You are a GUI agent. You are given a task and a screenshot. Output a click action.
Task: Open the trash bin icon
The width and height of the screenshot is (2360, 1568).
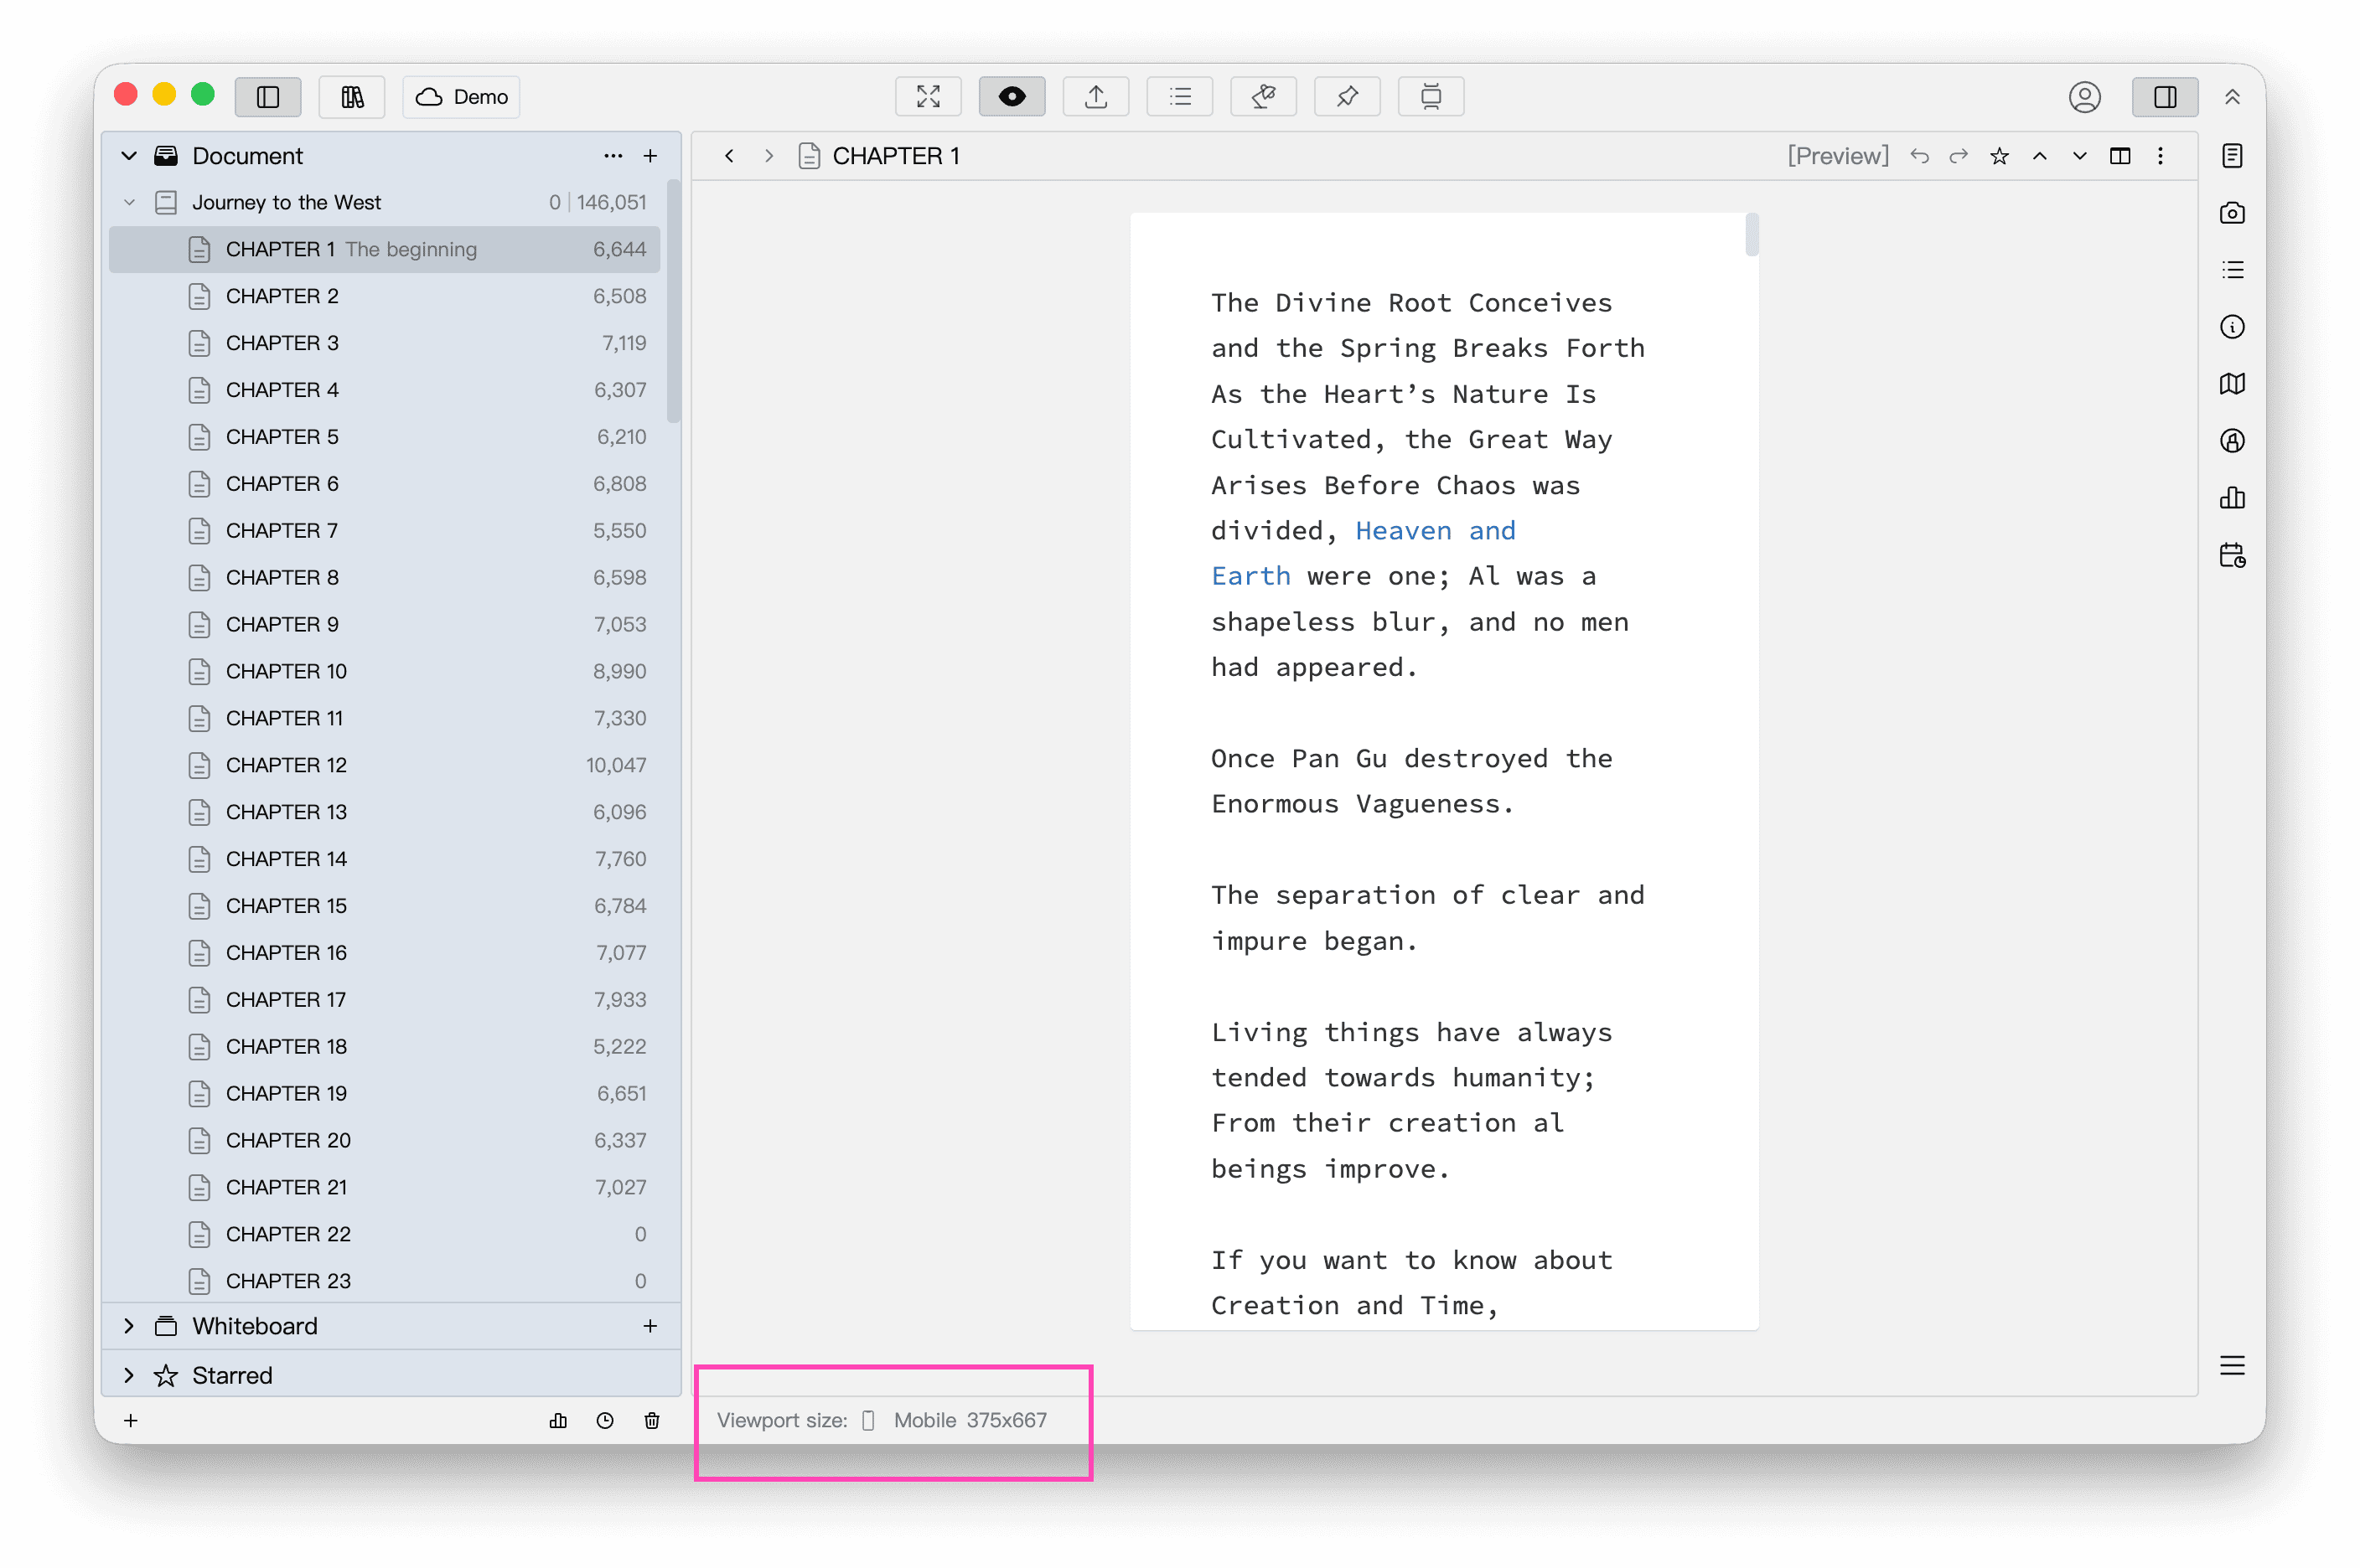[652, 1421]
